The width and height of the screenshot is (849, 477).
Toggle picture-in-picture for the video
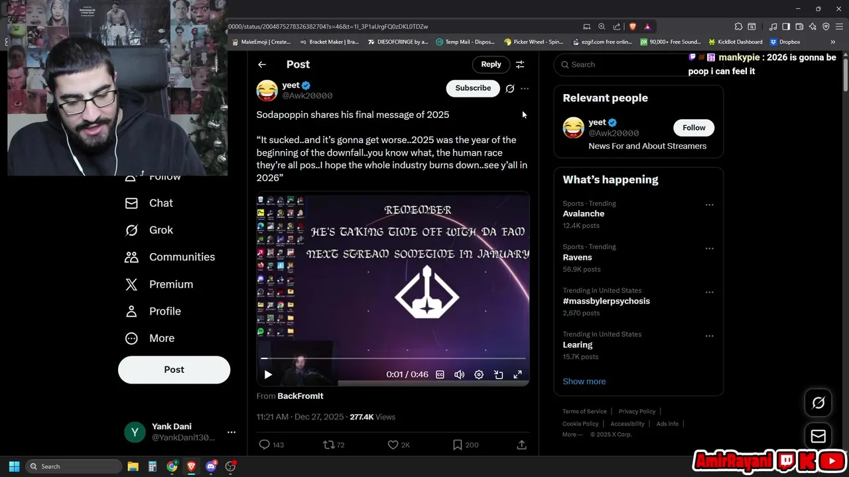click(x=498, y=374)
